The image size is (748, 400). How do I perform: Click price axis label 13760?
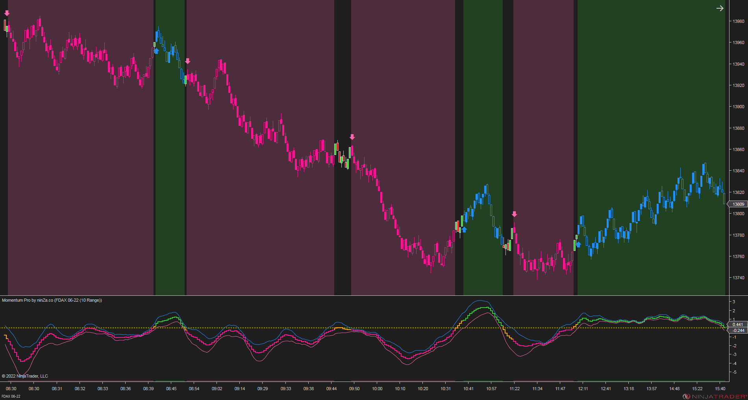click(739, 256)
